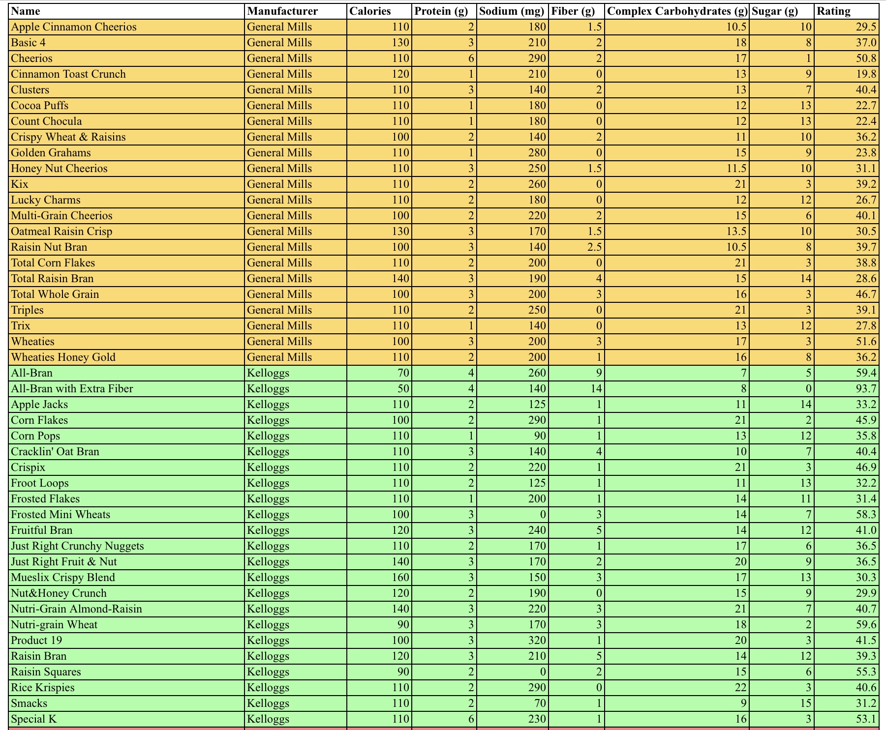886x730 pixels.
Task: Click the Frosted Mini Wheats cell
Action: [x=126, y=515]
